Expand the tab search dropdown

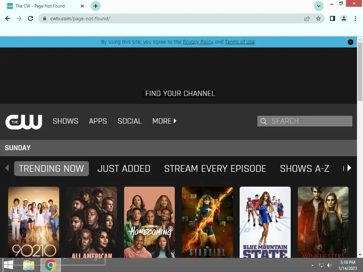tap(319, 6)
